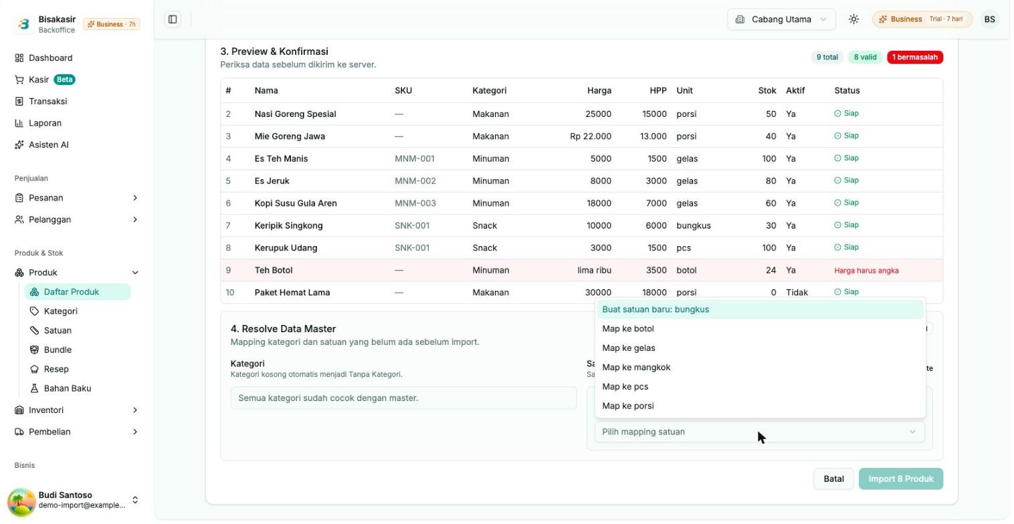Choose Map ke gelas option
The width and height of the screenshot is (1014, 524).
click(x=760, y=348)
